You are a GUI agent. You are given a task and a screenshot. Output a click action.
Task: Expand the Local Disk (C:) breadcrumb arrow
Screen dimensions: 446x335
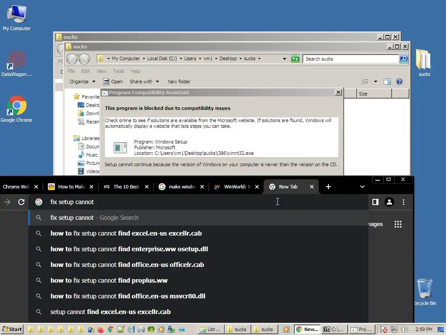point(181,59)
